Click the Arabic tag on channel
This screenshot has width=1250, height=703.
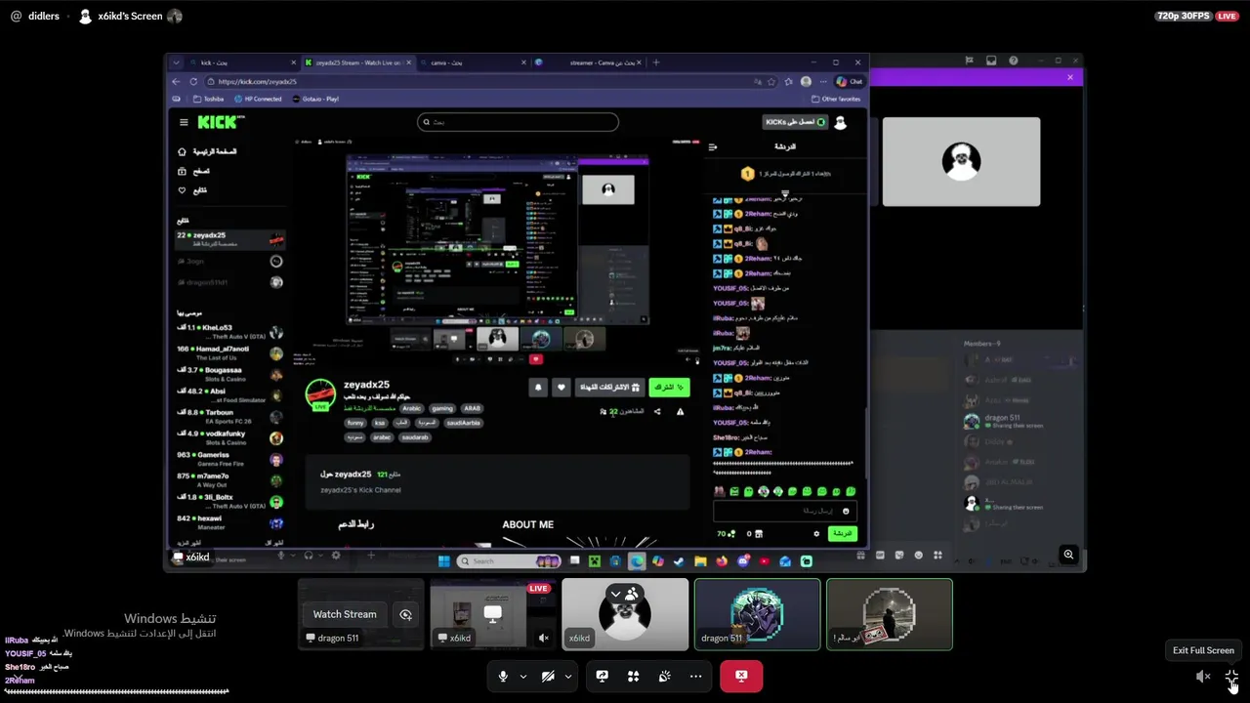click(411, 408)
